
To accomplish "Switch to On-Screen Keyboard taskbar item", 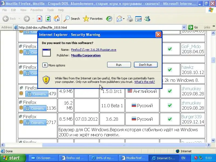I will click(43, 158).
